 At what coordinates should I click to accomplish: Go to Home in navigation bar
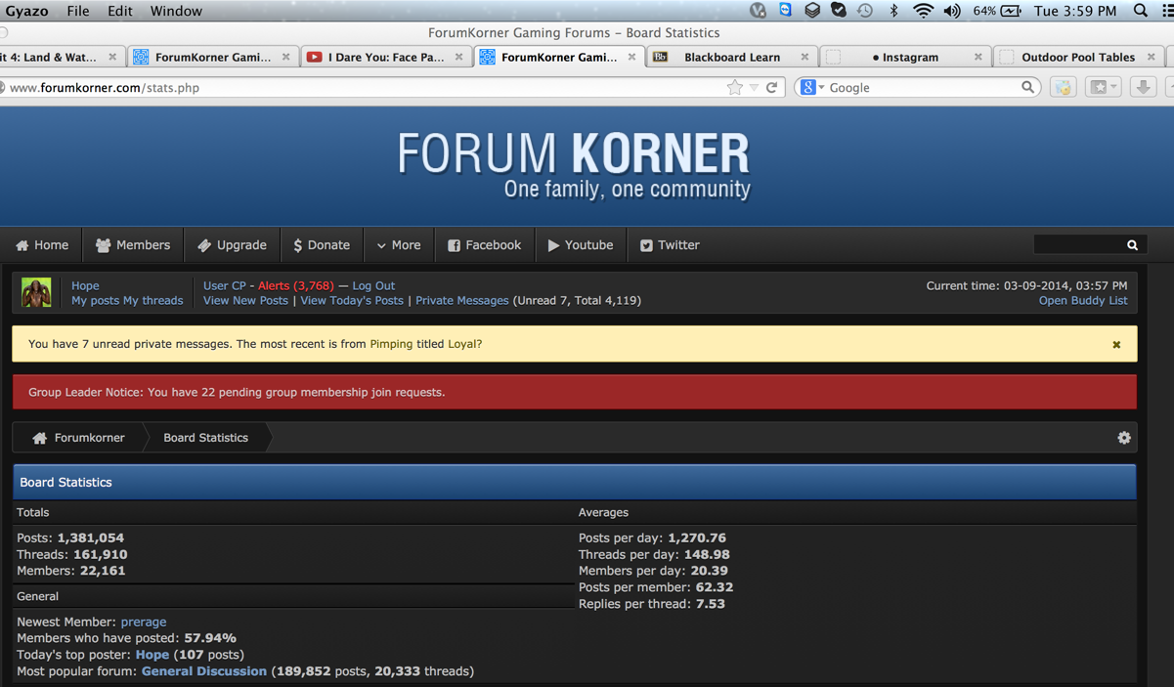point(42,245)
